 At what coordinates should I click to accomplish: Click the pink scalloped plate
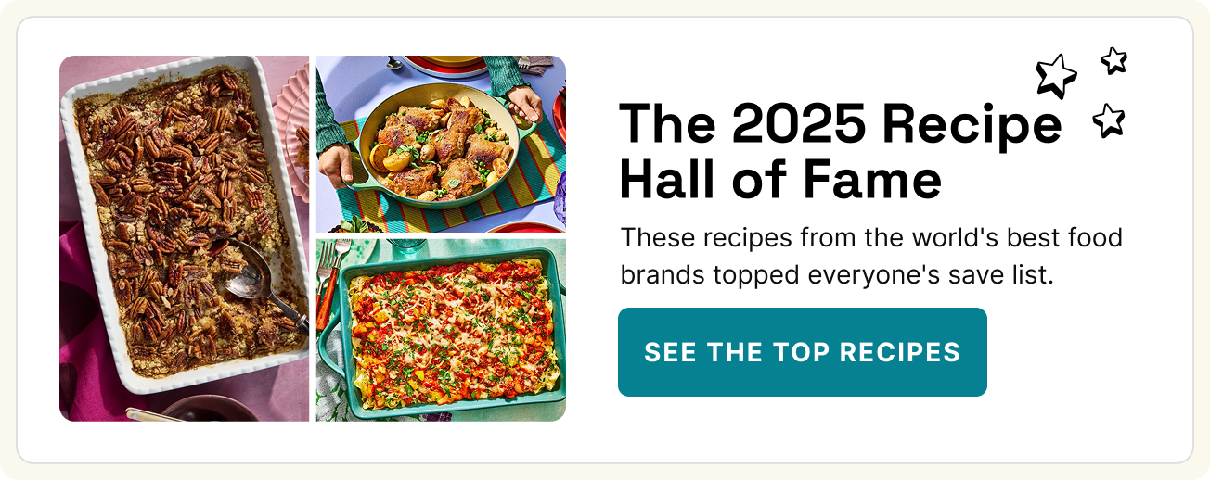pos(292,130)
